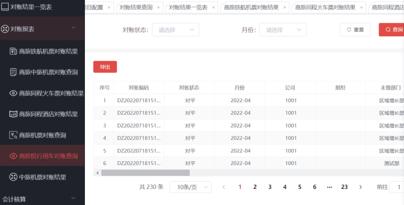Click the 对账报表 menu group icon
This screenshot has height=205, width=404.
tap(5, 29)
